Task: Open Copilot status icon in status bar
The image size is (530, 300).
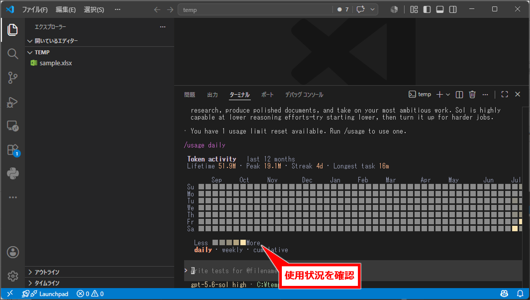Action: point(504,294)
